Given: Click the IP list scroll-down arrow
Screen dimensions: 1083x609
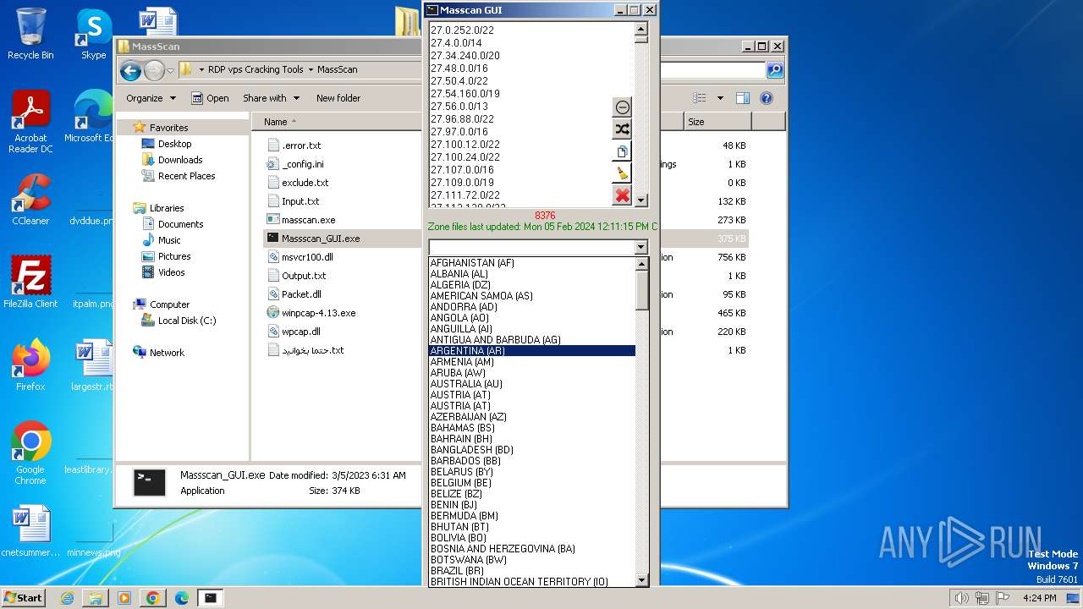Looking at the screenshot, I should 641,200.
